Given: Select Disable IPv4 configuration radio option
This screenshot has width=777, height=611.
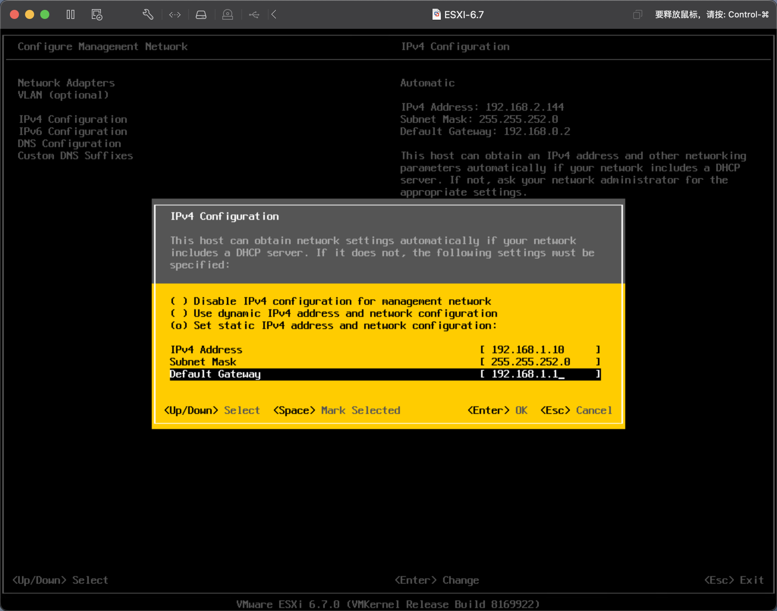Looking at the screenshot, I should tap(179, 301).
